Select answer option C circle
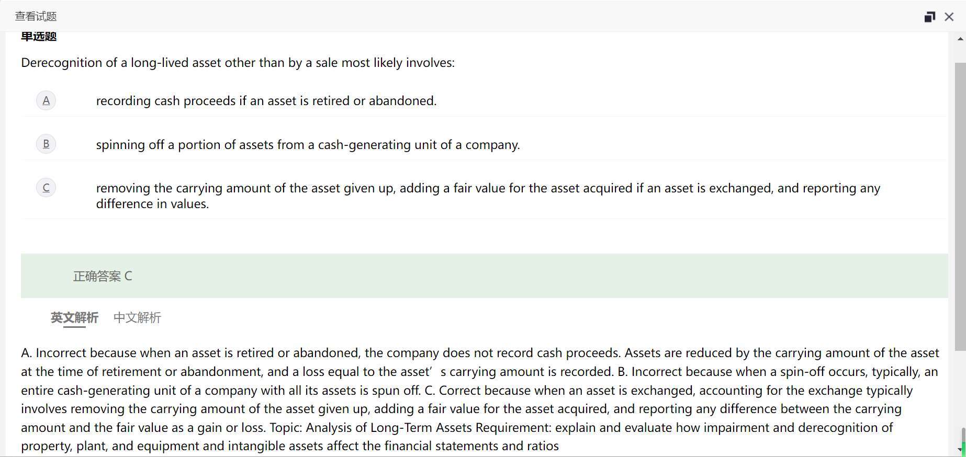The width and height of the screenshot is (966, 457). tap(46, 188)
